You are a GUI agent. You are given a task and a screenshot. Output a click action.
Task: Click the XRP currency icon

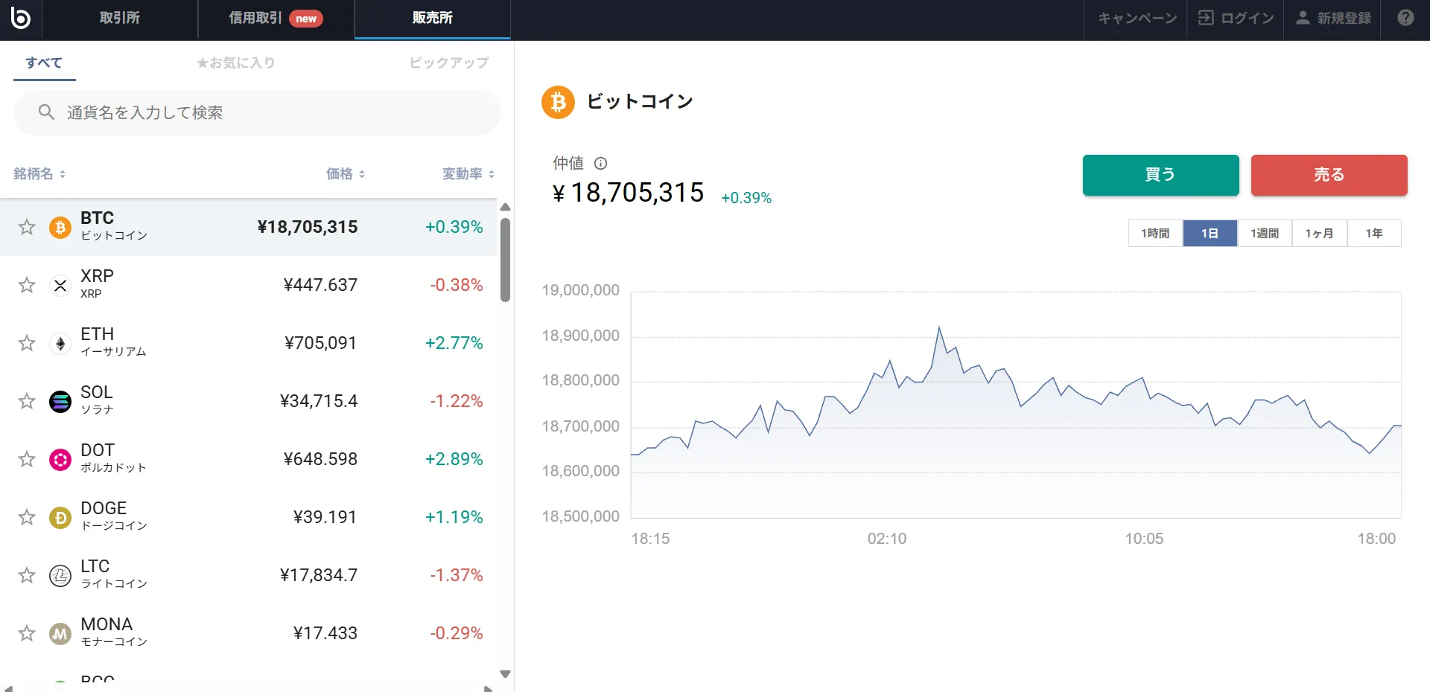[60, 285]
